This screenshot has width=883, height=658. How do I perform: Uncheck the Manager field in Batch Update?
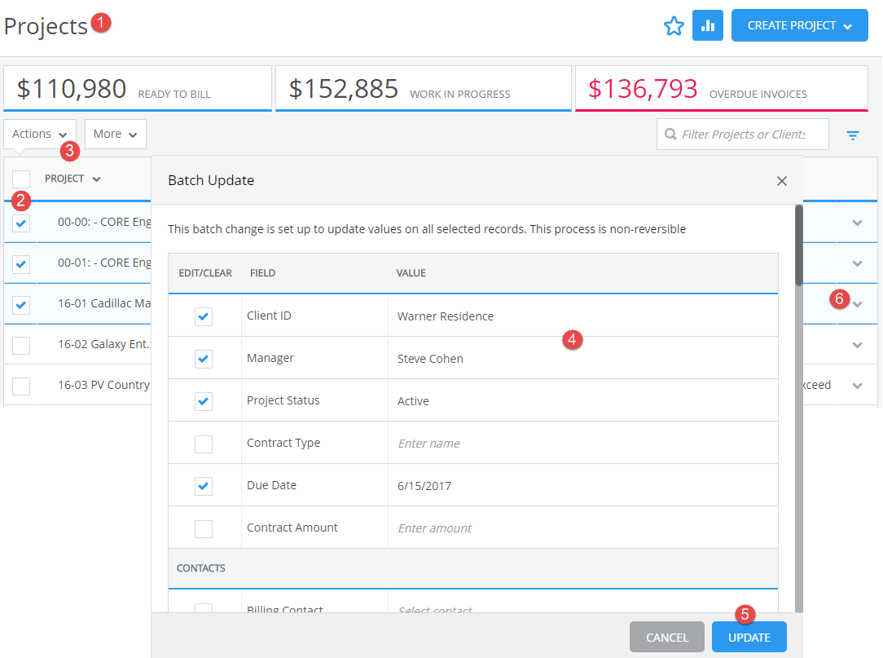[x=205, y=357]
